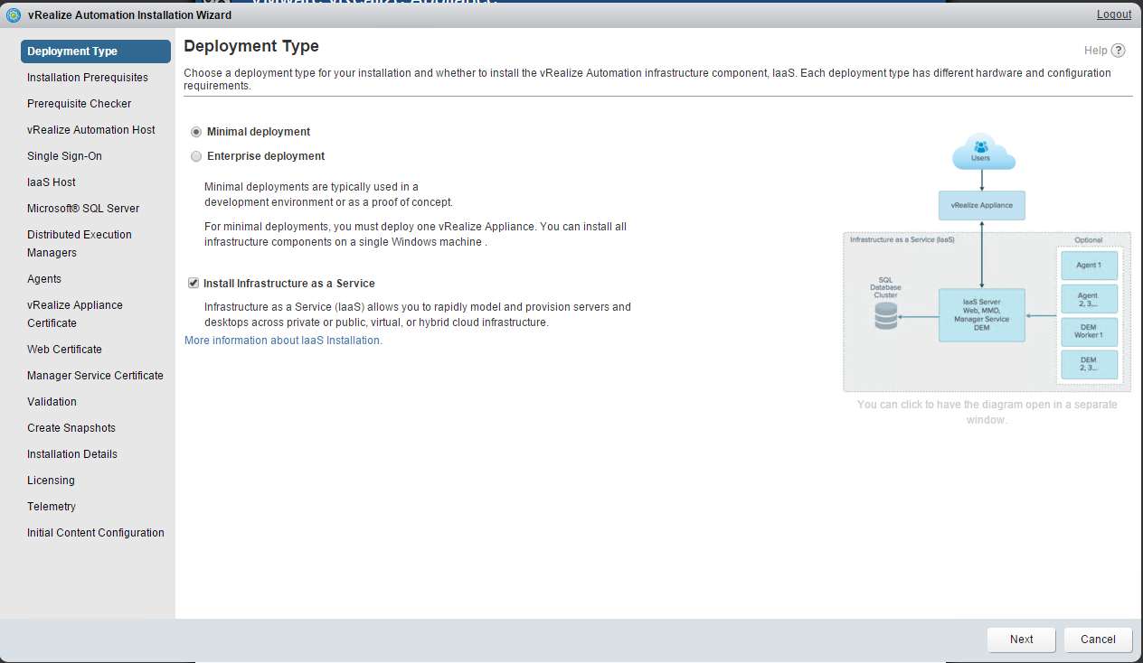
Task: Click the 'Help' label text
Action: tap(1095, 51)
